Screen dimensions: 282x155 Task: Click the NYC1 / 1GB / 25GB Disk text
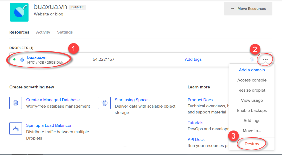45,63
